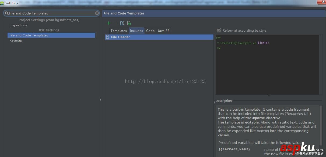The image size is (326, 157).
Task: Switch to the Templates tab
Action: point(118,31)
